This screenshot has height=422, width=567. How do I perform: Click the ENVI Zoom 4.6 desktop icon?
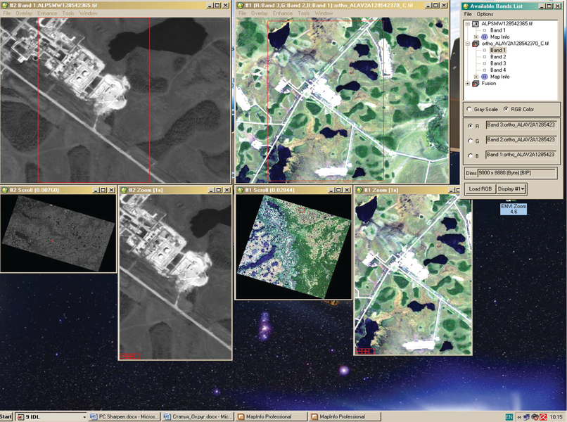[518, 207]
